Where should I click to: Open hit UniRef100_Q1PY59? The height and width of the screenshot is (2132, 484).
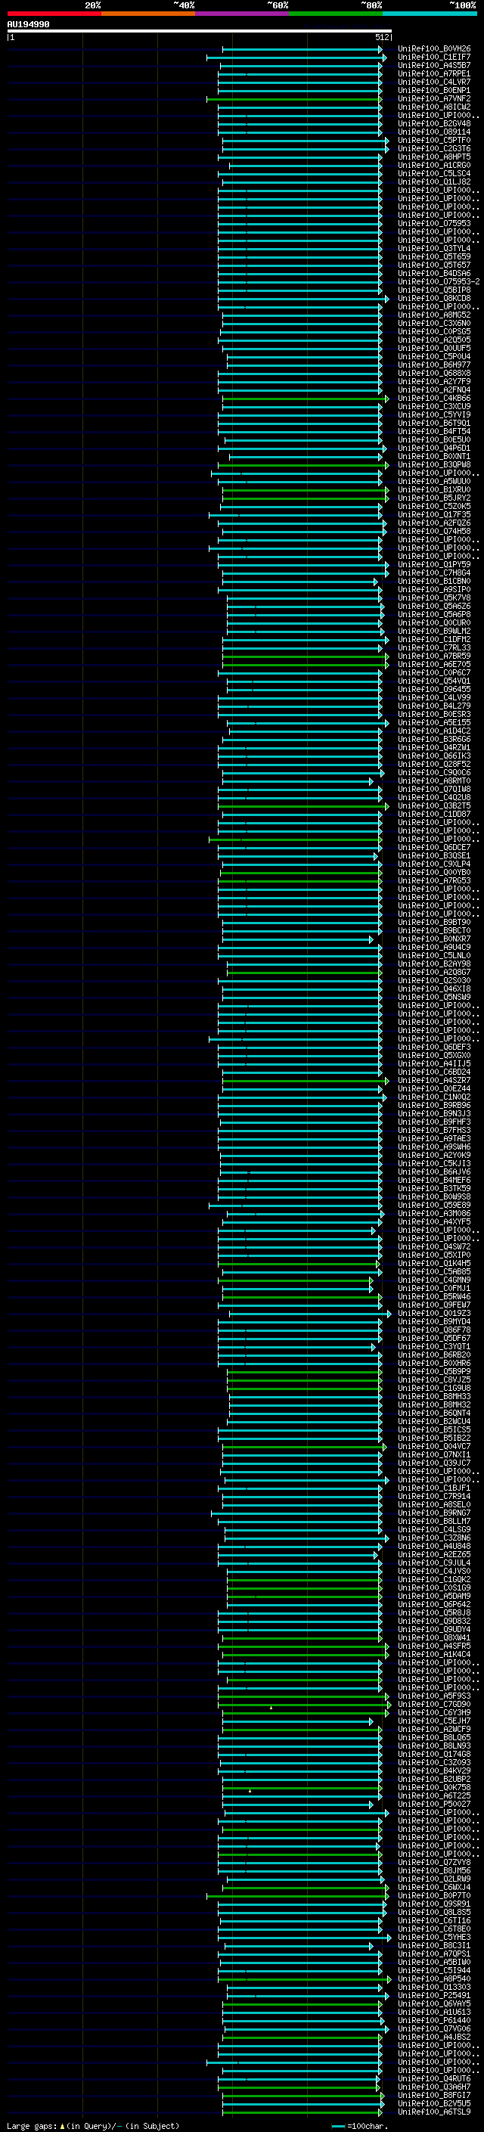(x=434, y=564)
